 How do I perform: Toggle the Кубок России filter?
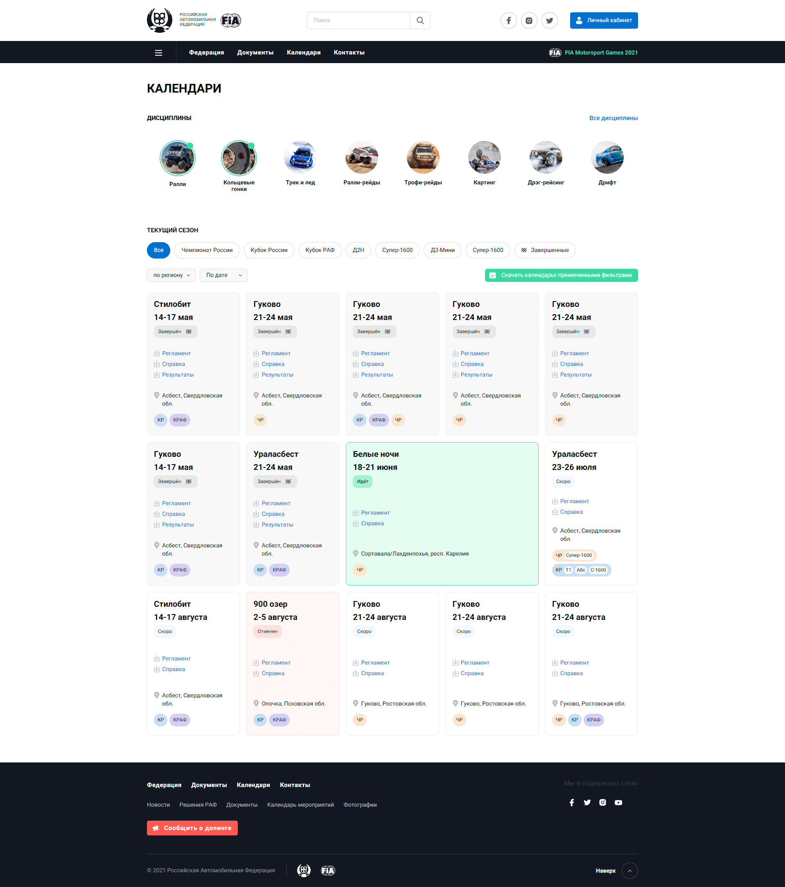pos(269,250)
